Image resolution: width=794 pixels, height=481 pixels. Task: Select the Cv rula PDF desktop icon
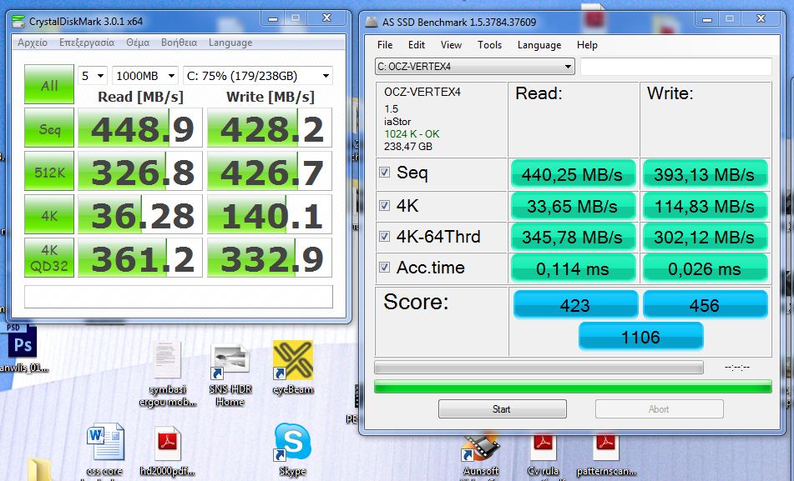pyautogui.click(x=543, y=458)
